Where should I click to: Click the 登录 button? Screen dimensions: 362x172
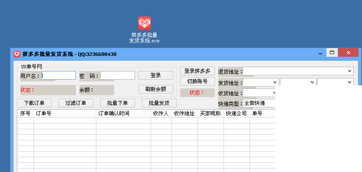click(156, 75)
